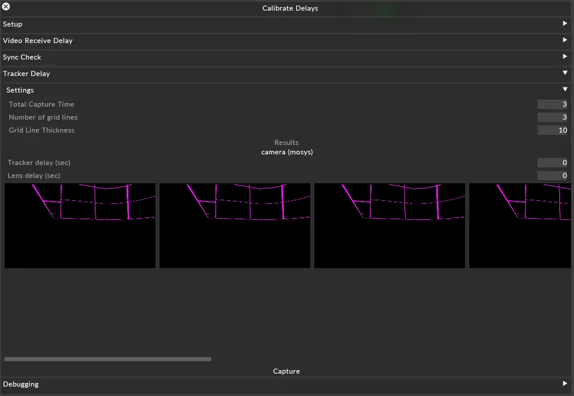Image resolution: width=574 pixels, height=396 pixels.
Task: Edit the Number of grid lines field
Action: 553,117
